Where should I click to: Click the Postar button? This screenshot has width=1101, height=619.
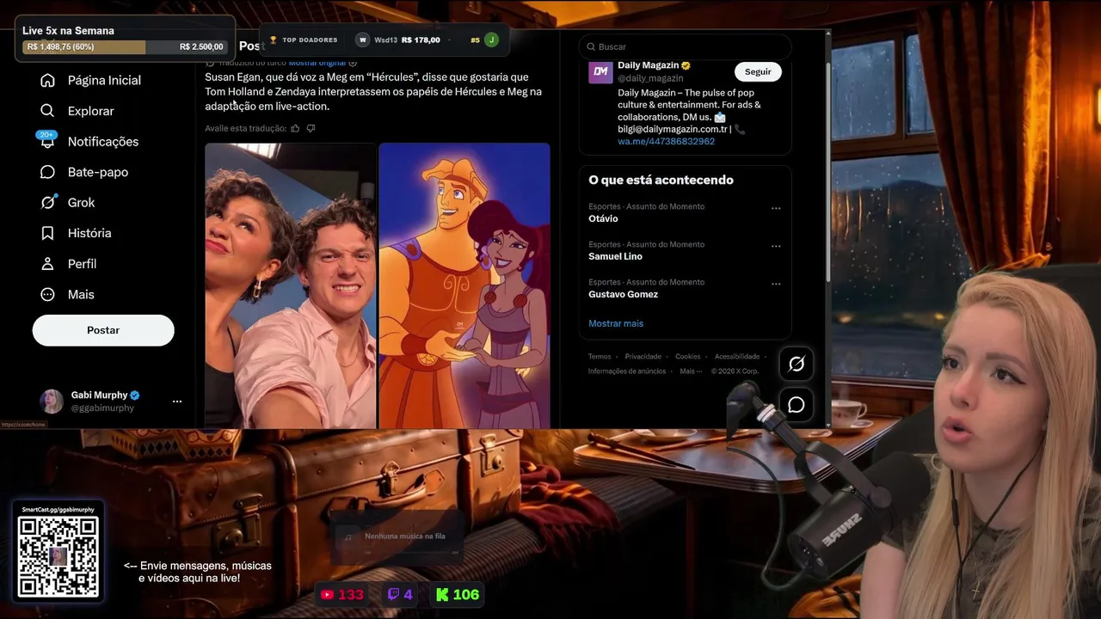coord(103,330)
